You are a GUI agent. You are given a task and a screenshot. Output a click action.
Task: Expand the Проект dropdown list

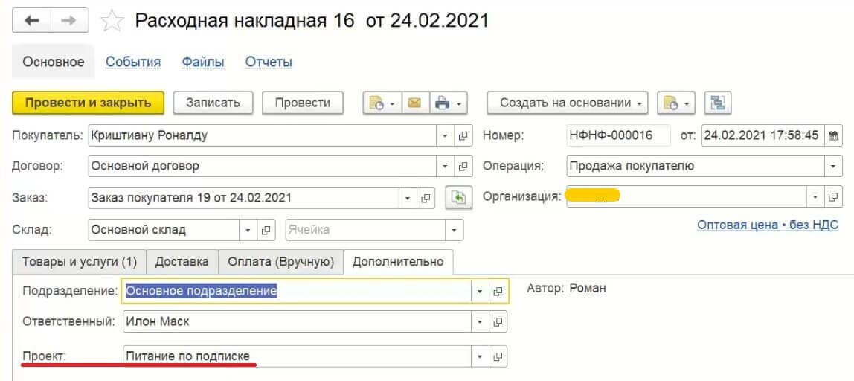(x=480, y=357)
